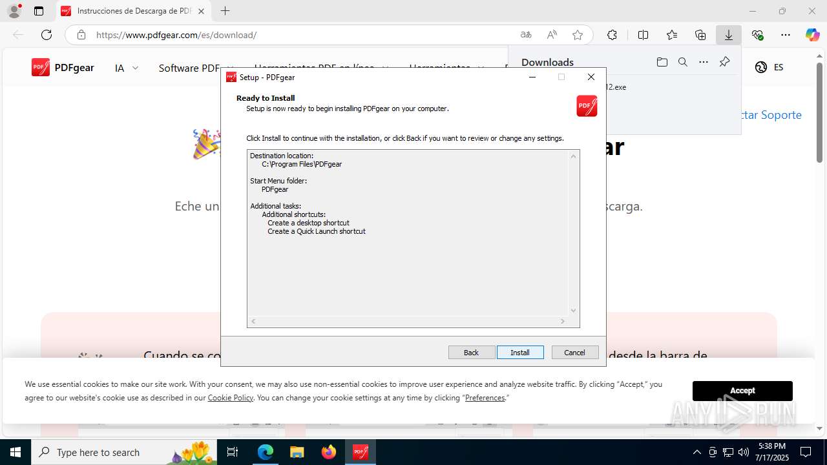
Task: Open the Copilot sidebar icon
Action: pos(812,35)
